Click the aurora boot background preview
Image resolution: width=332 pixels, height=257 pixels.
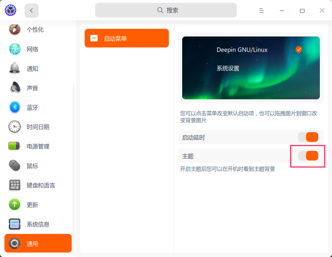coord(251,68)
